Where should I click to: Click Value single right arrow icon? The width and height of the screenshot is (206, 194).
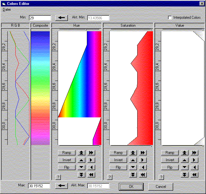tap(194, 160)
